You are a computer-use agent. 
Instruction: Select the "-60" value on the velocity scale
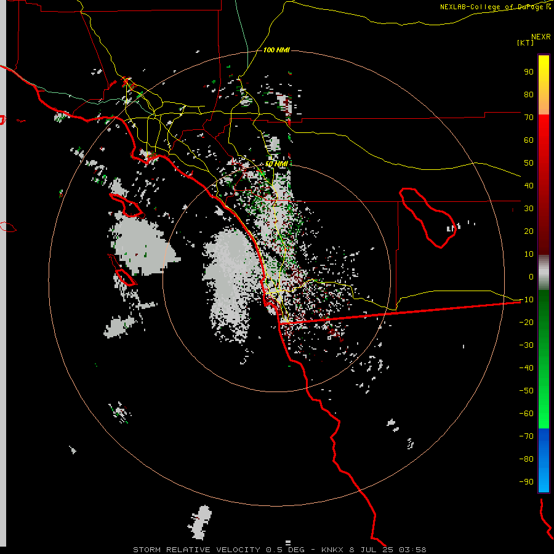tap(526, 414)
